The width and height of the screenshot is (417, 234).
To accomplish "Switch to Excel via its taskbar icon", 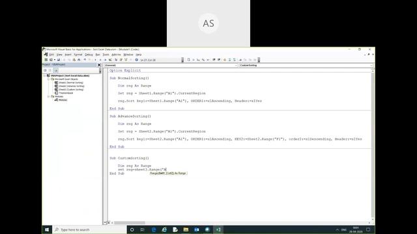I will point(218,229).
